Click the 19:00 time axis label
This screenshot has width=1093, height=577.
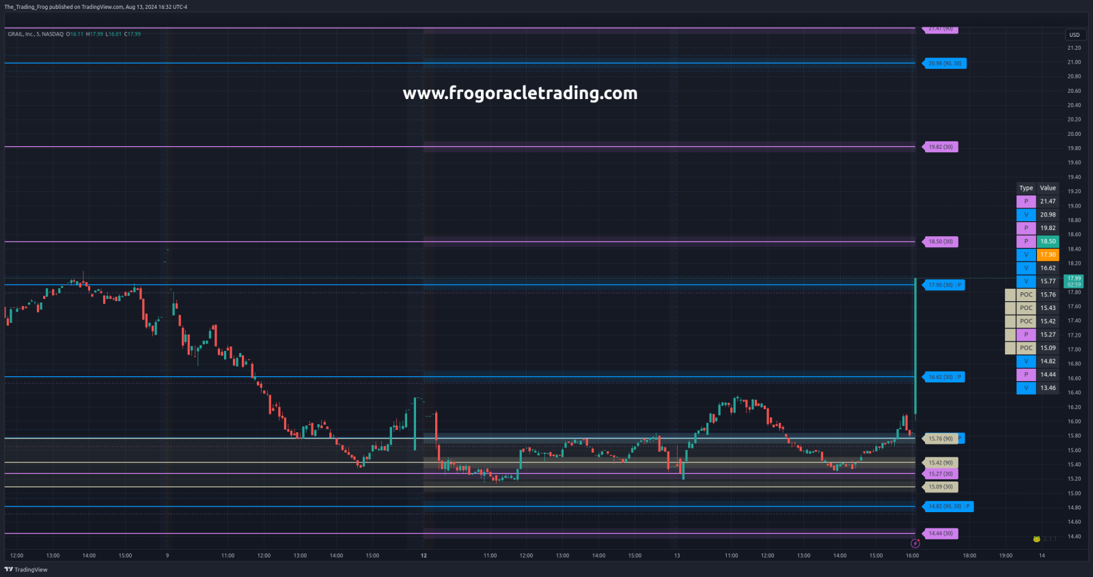click(x=1006, y=556)
